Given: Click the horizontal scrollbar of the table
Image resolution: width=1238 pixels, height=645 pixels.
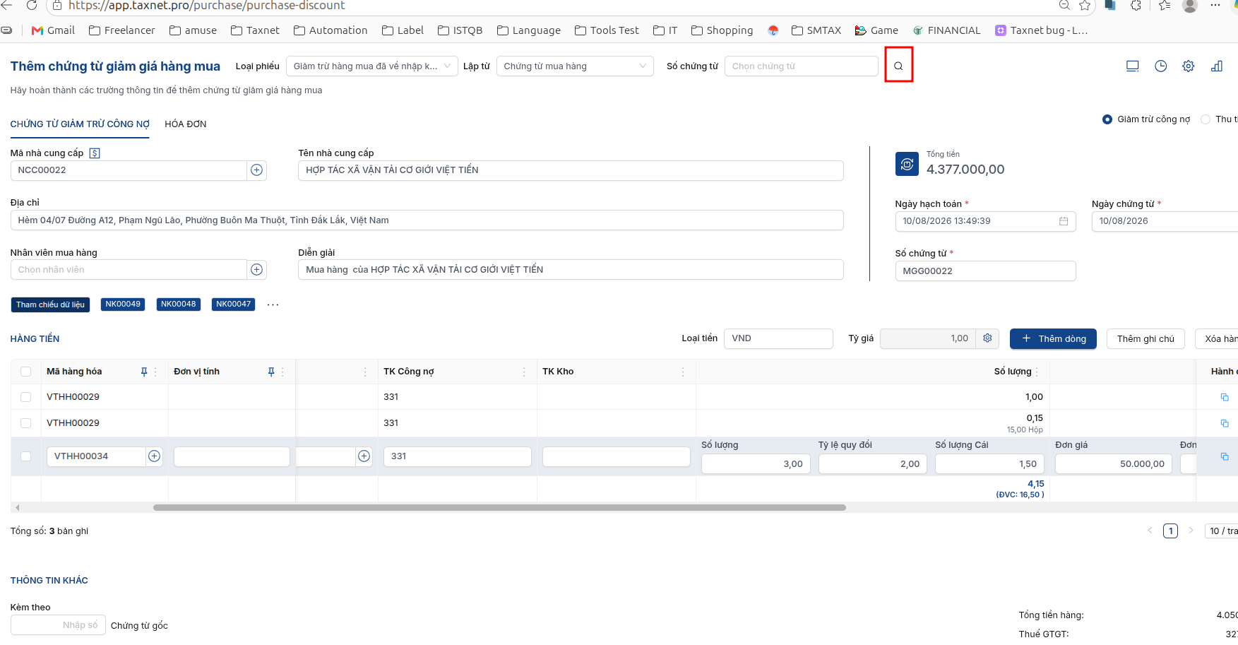Looking at the screenshot, I should (x=499, y=507).
